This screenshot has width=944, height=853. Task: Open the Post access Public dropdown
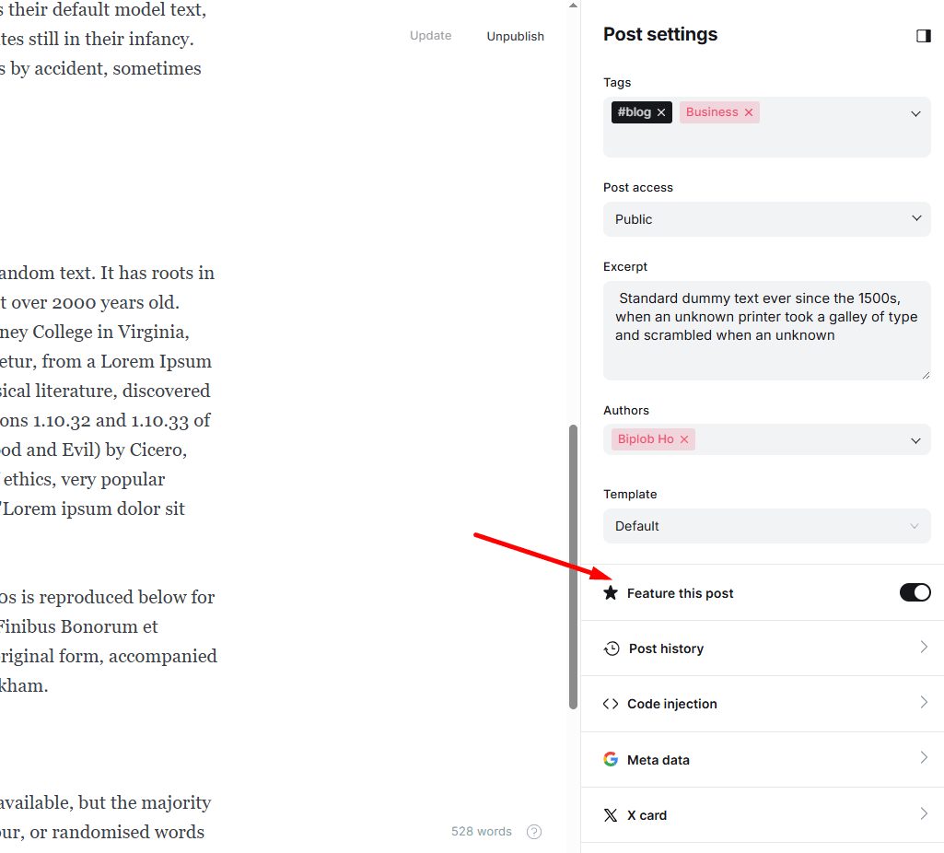click(x=766, y=219)
